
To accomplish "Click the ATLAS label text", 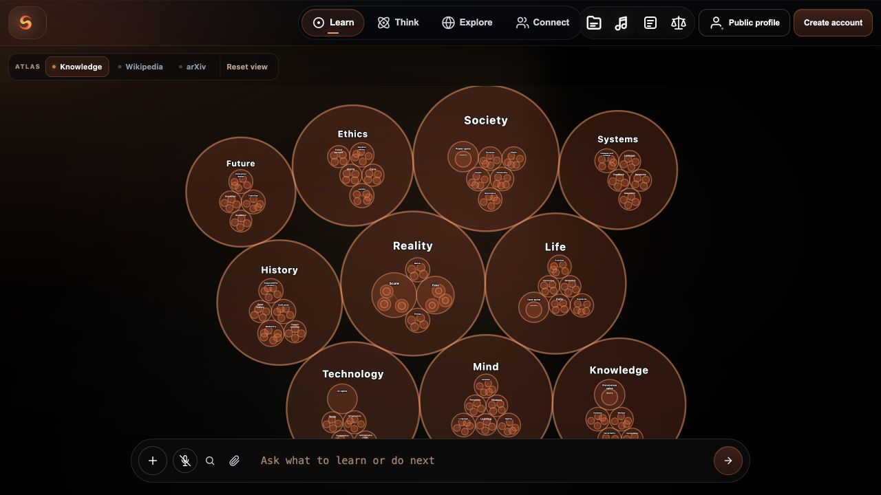I will [x=28, y=67].
